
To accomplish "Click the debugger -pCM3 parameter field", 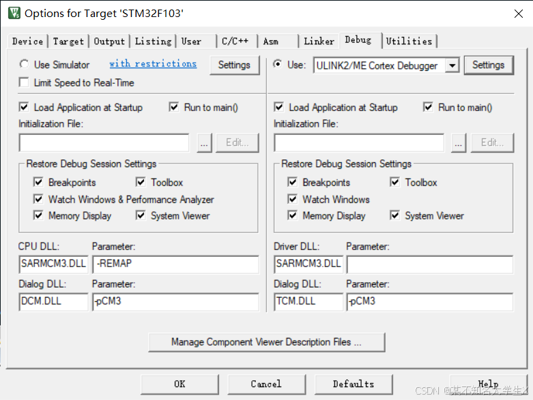I will (x=430, y=302).
